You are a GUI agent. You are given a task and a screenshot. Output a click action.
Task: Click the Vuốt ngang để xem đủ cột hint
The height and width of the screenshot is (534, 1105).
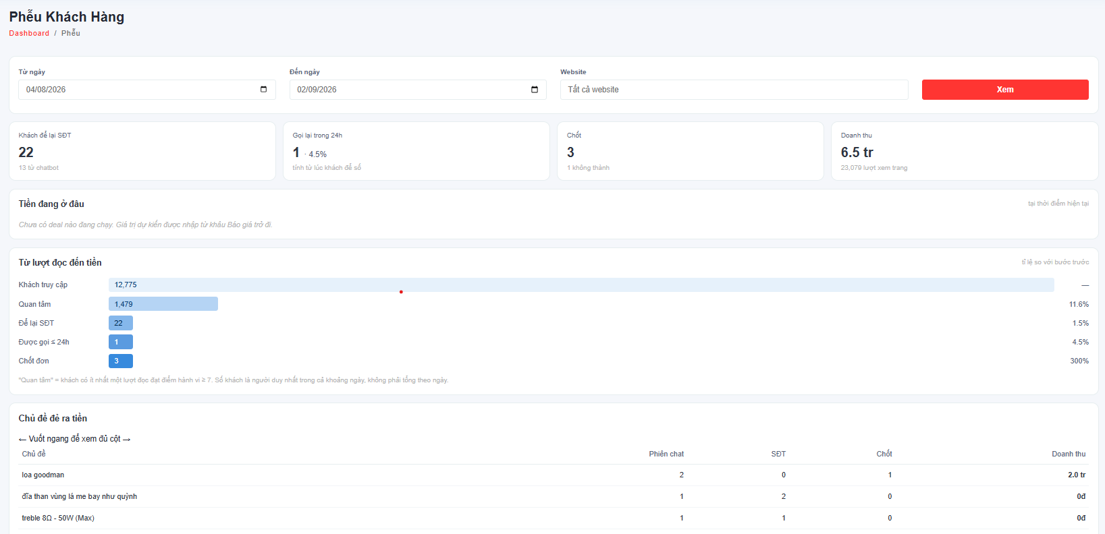pos(75,439)
